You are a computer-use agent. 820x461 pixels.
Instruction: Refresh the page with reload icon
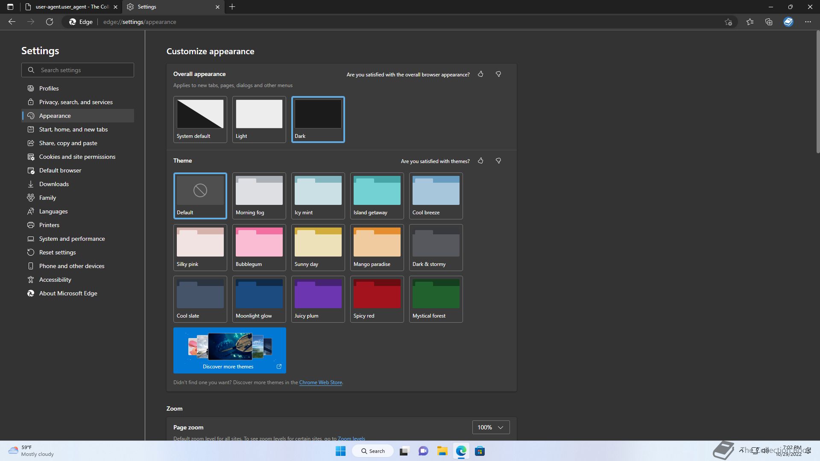coord(50,22)
